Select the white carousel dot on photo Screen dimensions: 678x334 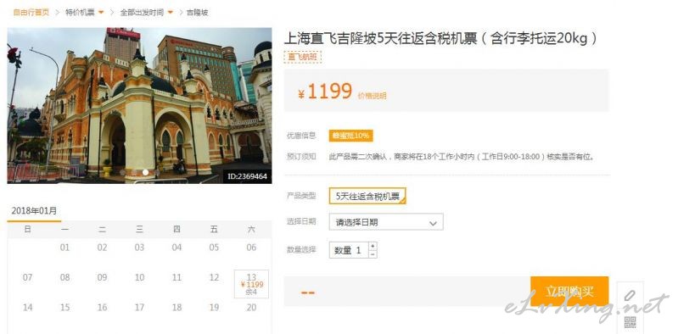146,172
